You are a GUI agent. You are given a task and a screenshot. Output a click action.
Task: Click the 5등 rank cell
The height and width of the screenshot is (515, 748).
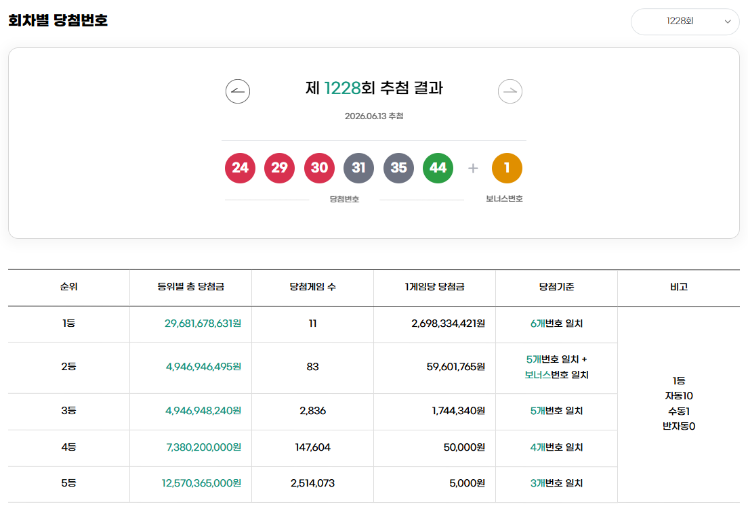pyautogui.click(x=68, y=483)
